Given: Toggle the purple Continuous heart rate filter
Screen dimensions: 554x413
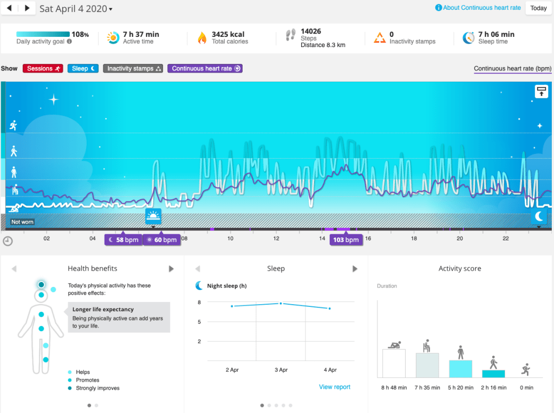Looking at the screenshot, I should point(205,69).
